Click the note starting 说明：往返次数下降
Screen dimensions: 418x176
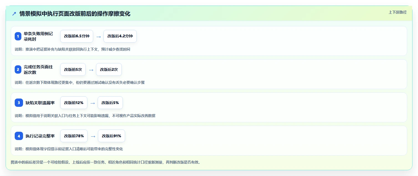pyautogui.click(x=80, y=82)
